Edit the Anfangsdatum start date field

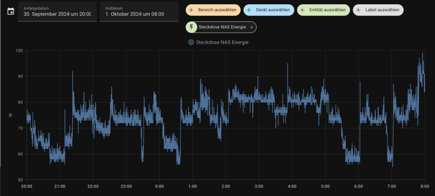click(57, 11)
